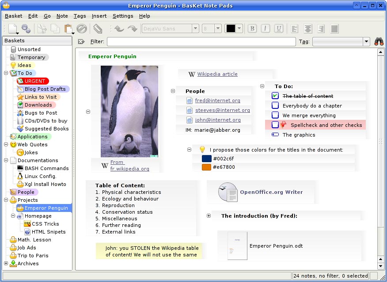
Task: Click the binoculars search icon
Action: [379, 41]
